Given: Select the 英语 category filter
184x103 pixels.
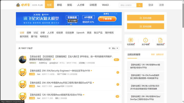Looking at the screenshot, I should 89,33.
